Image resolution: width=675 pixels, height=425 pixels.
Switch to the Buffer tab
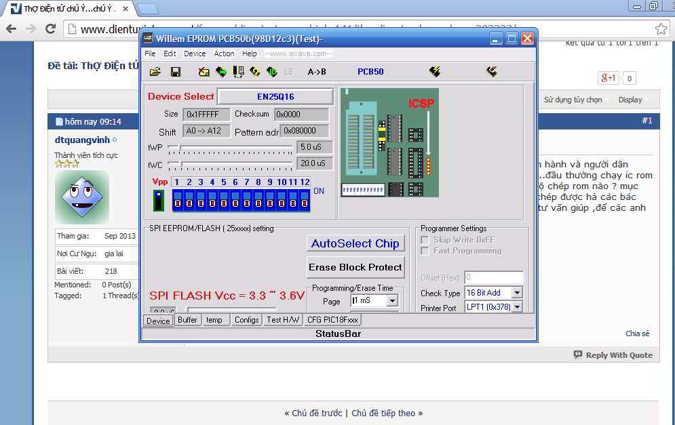(187, 320)
